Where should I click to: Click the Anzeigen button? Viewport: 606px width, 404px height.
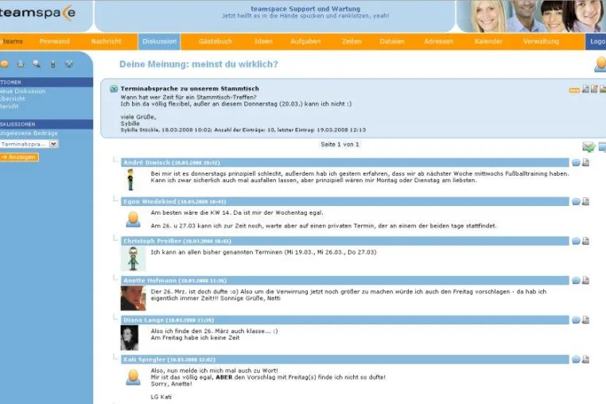[x=19, y=157]
